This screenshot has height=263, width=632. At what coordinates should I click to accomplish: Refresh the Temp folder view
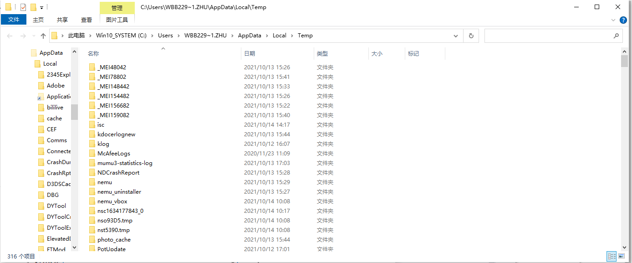point(471,36)
